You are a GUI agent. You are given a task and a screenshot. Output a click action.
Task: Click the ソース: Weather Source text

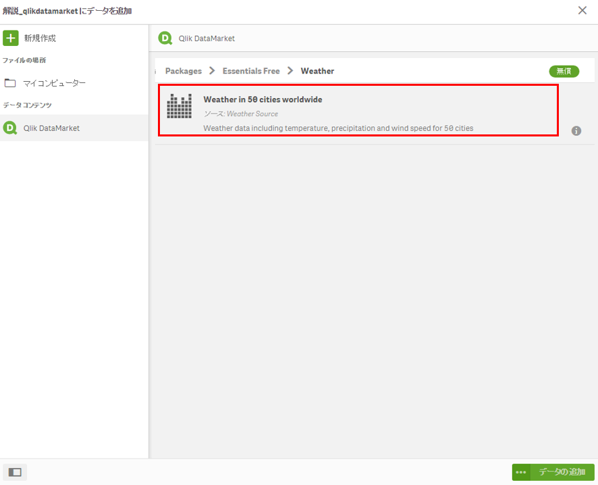click(241, 113)
